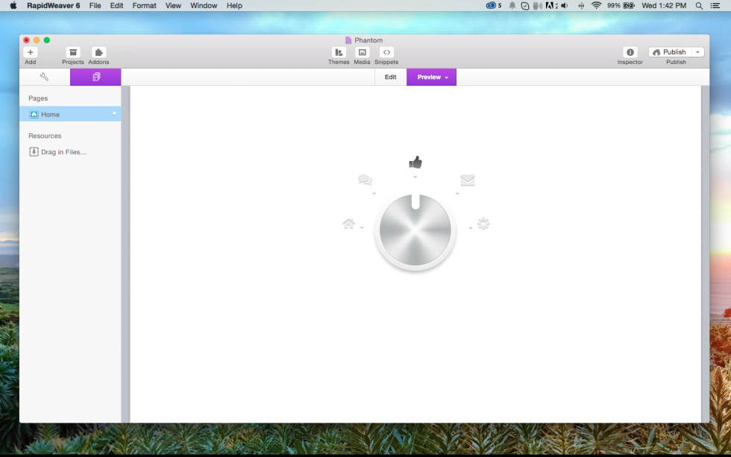The height and width of the screenshot is (457, 731).
Task: Select the Home page in sidebar
Action: point(70,114)
